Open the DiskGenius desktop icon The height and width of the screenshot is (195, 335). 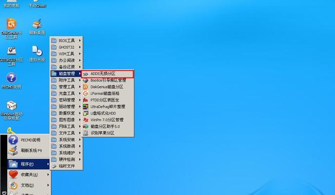pos(11,24)
